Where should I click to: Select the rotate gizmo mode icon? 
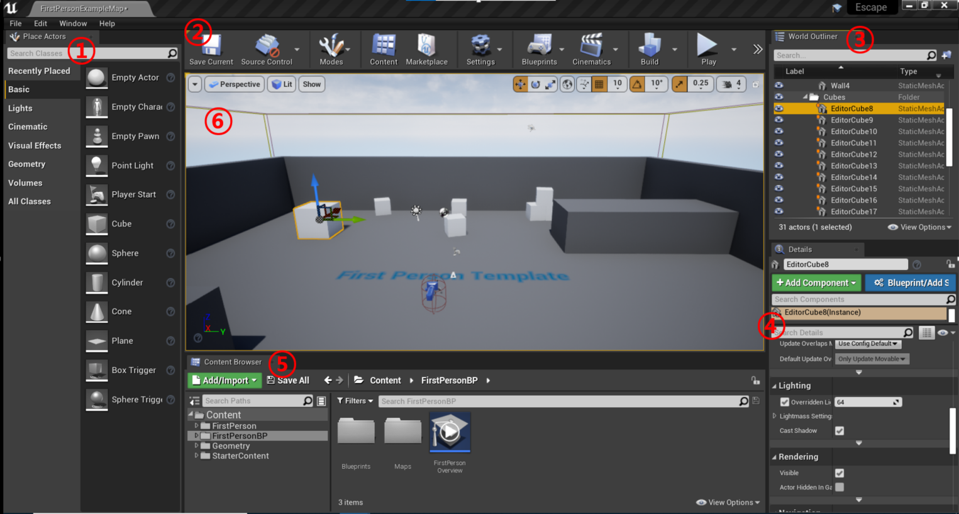coord(535,84)
